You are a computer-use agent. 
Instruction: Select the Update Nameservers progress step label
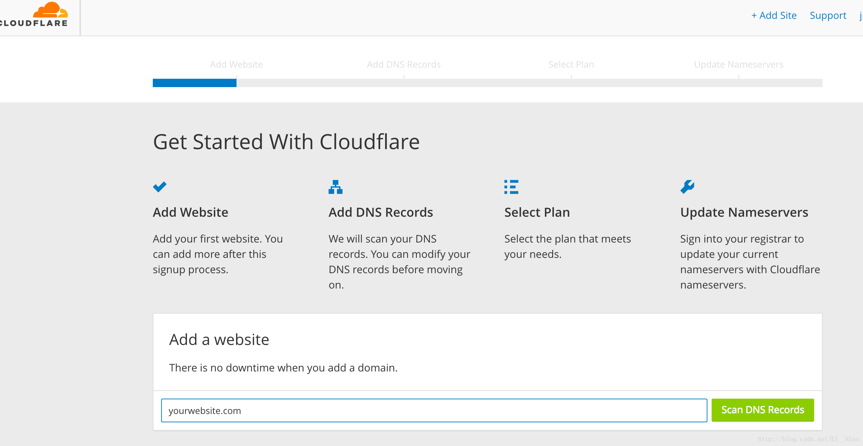point(738,64)
